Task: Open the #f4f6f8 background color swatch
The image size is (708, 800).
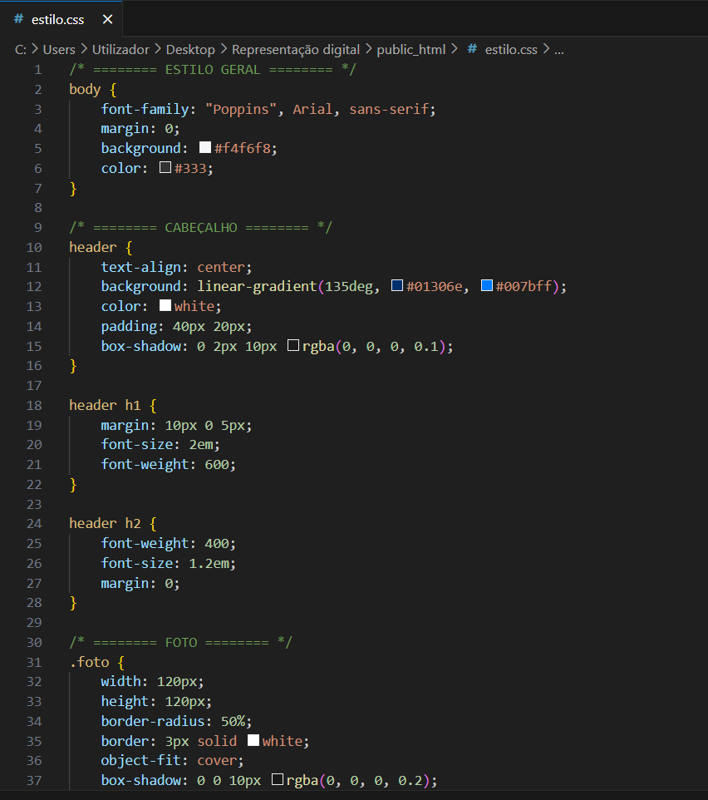Action: tap(205, 148)
